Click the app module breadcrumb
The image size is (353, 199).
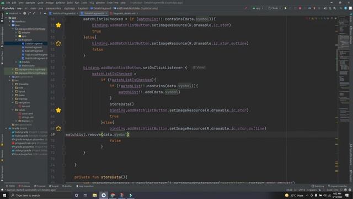click(19, 8)
